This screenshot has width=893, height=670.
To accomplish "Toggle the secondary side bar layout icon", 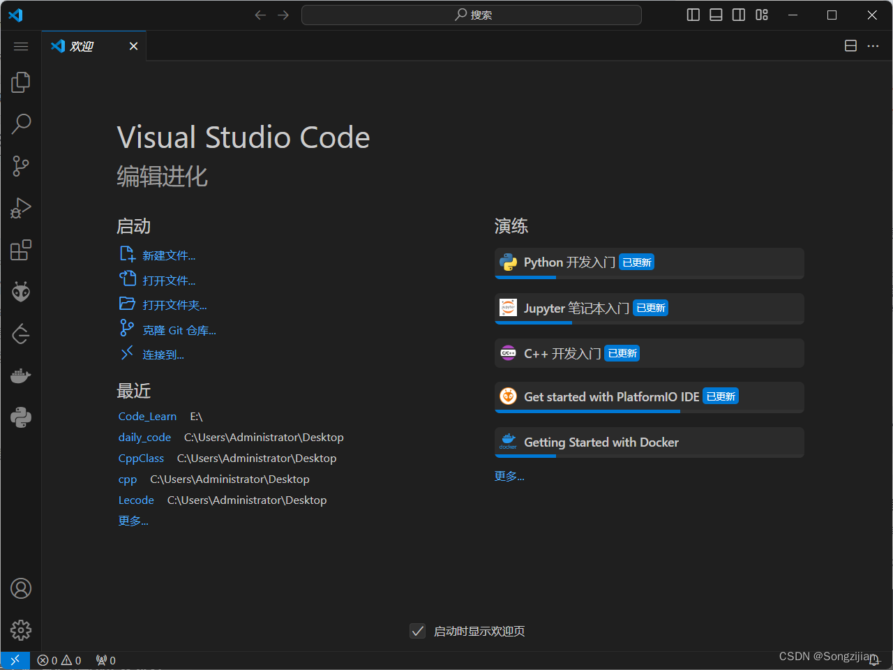I will pos(739,15).
